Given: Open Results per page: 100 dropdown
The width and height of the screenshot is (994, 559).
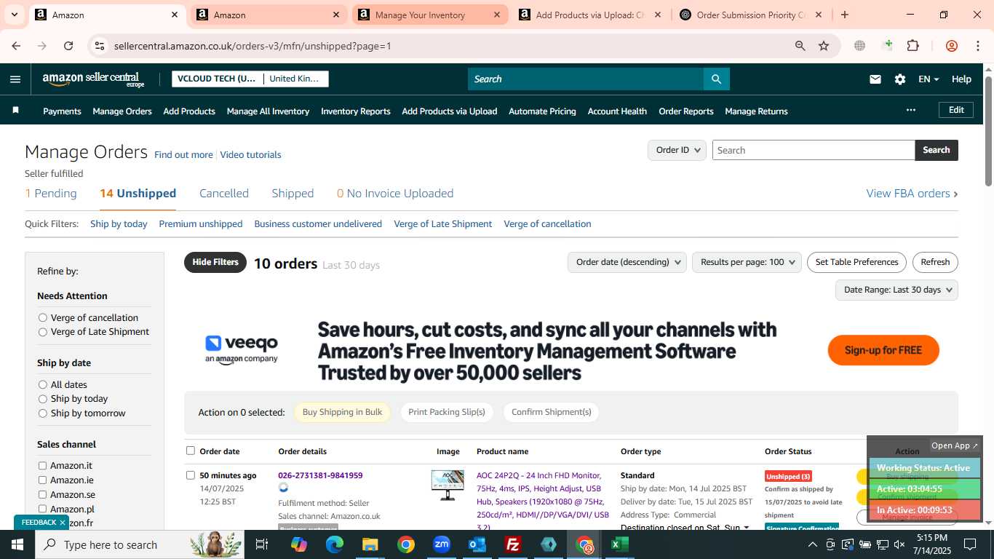Looking at the screenshot, I should click(747, 262).
